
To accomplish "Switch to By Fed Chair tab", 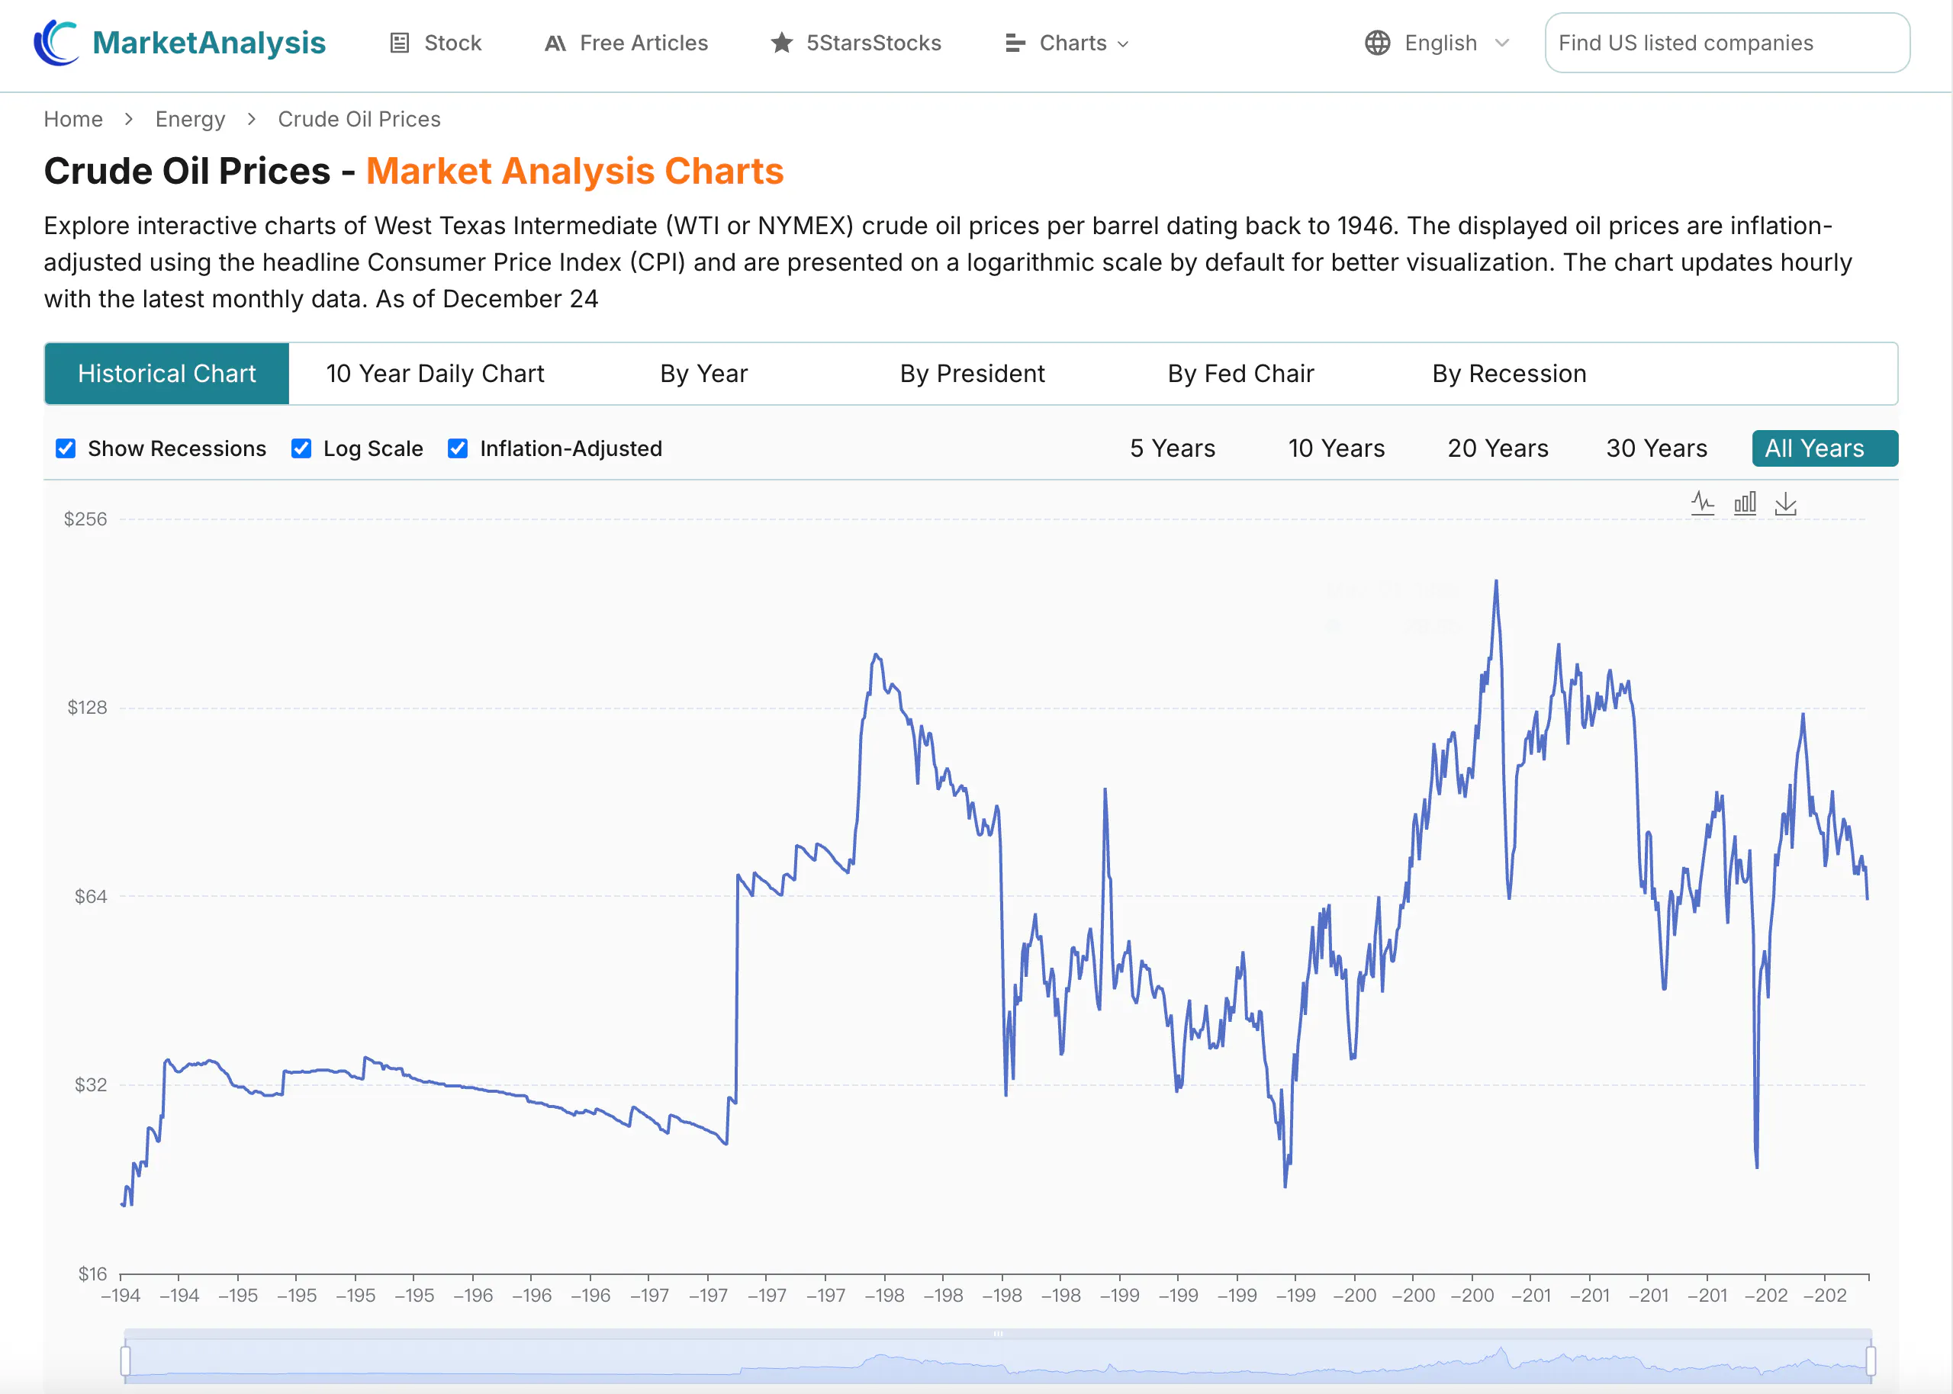I will point(1240,374).
